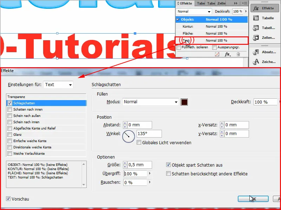Enable Schein nach außen effect
The image size is (281, 210).
click(x=10, y=116)
